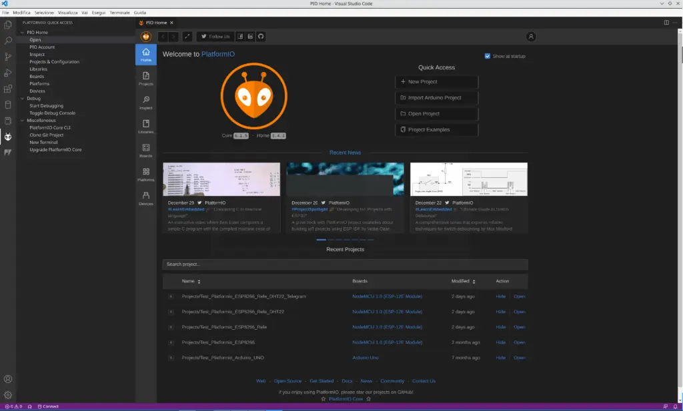Image resolution: width=683 pixels, height=411 pixels.
Task: Open the File menu
Action: pyautogui.click(x=5, y=13)
